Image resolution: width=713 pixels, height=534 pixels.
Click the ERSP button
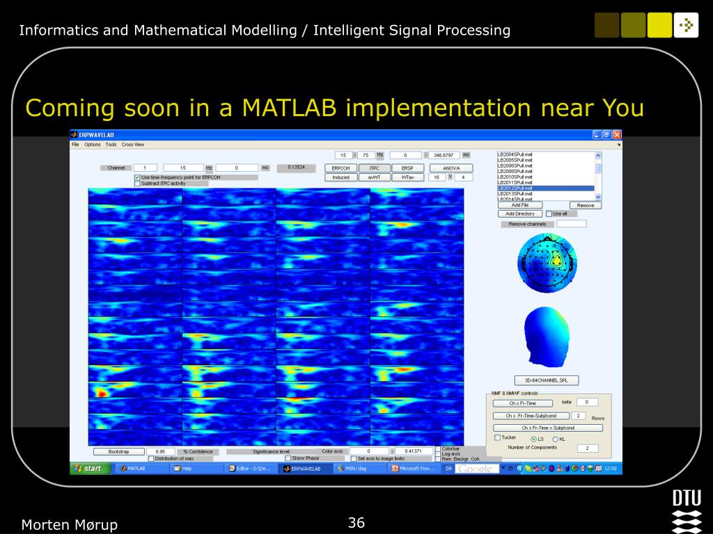click(407, 168)
